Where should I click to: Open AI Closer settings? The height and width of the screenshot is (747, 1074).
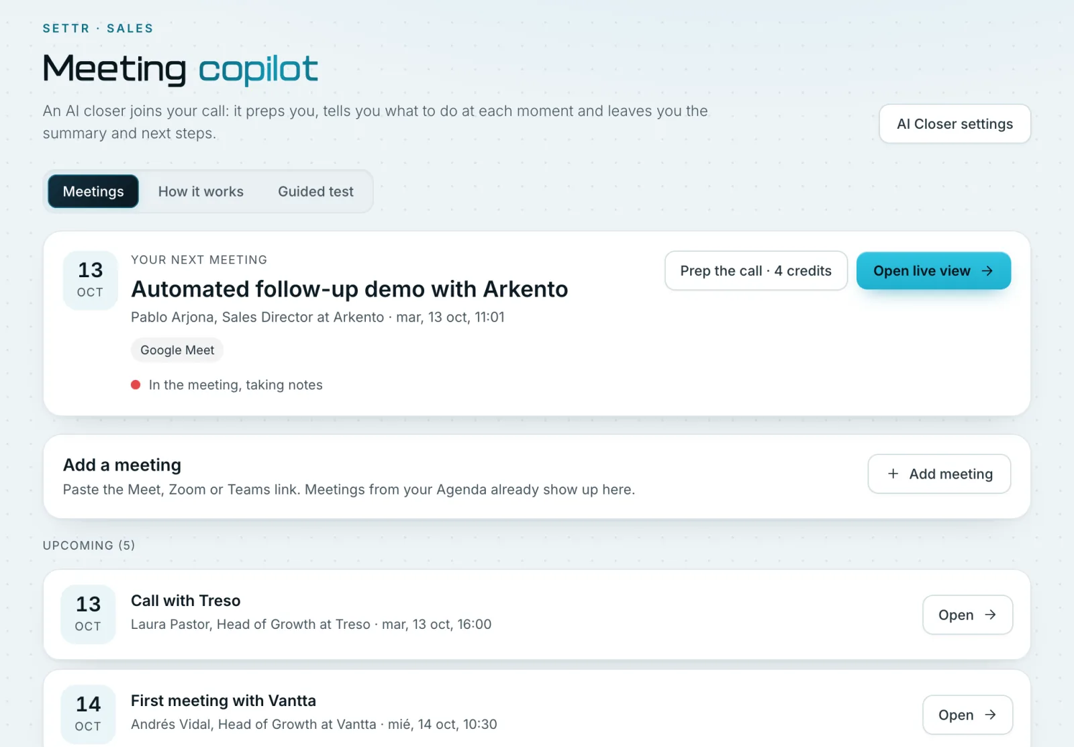(x=955, y=123)
